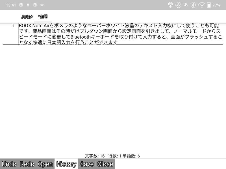The height and width of the screenshot is (169, 226).
Task: Tap the Jota+ app title
Action: 27,17
